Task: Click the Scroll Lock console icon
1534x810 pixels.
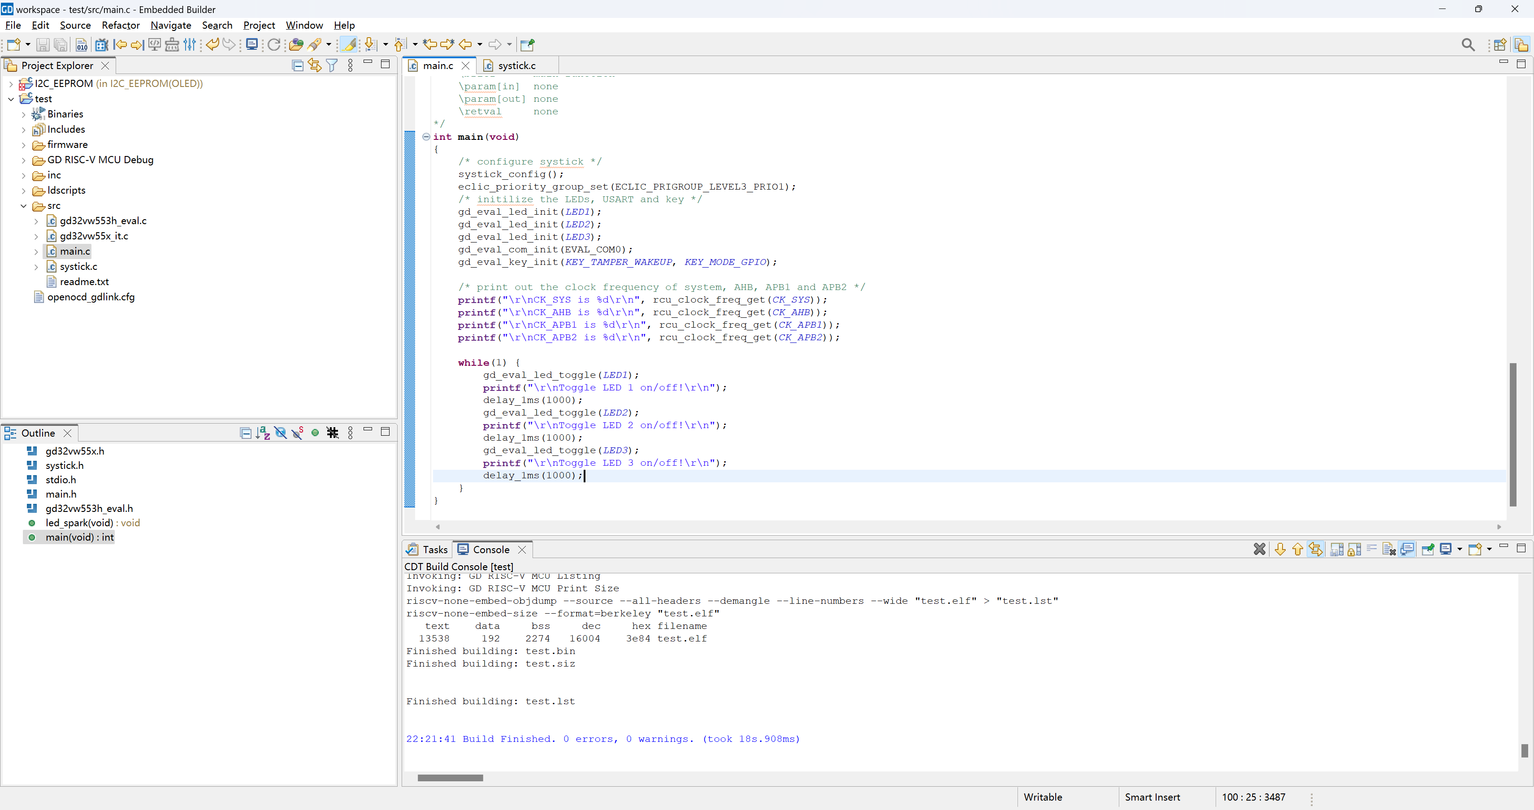Action: [x=1353, y=549]
